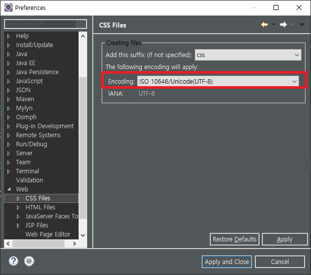Click the vertical scrollbar thumb of tree
This screenshot has width=311, height=275.
(x=83, y=148)
